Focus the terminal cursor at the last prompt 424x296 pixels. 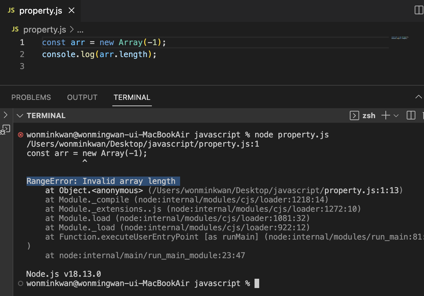257,283
